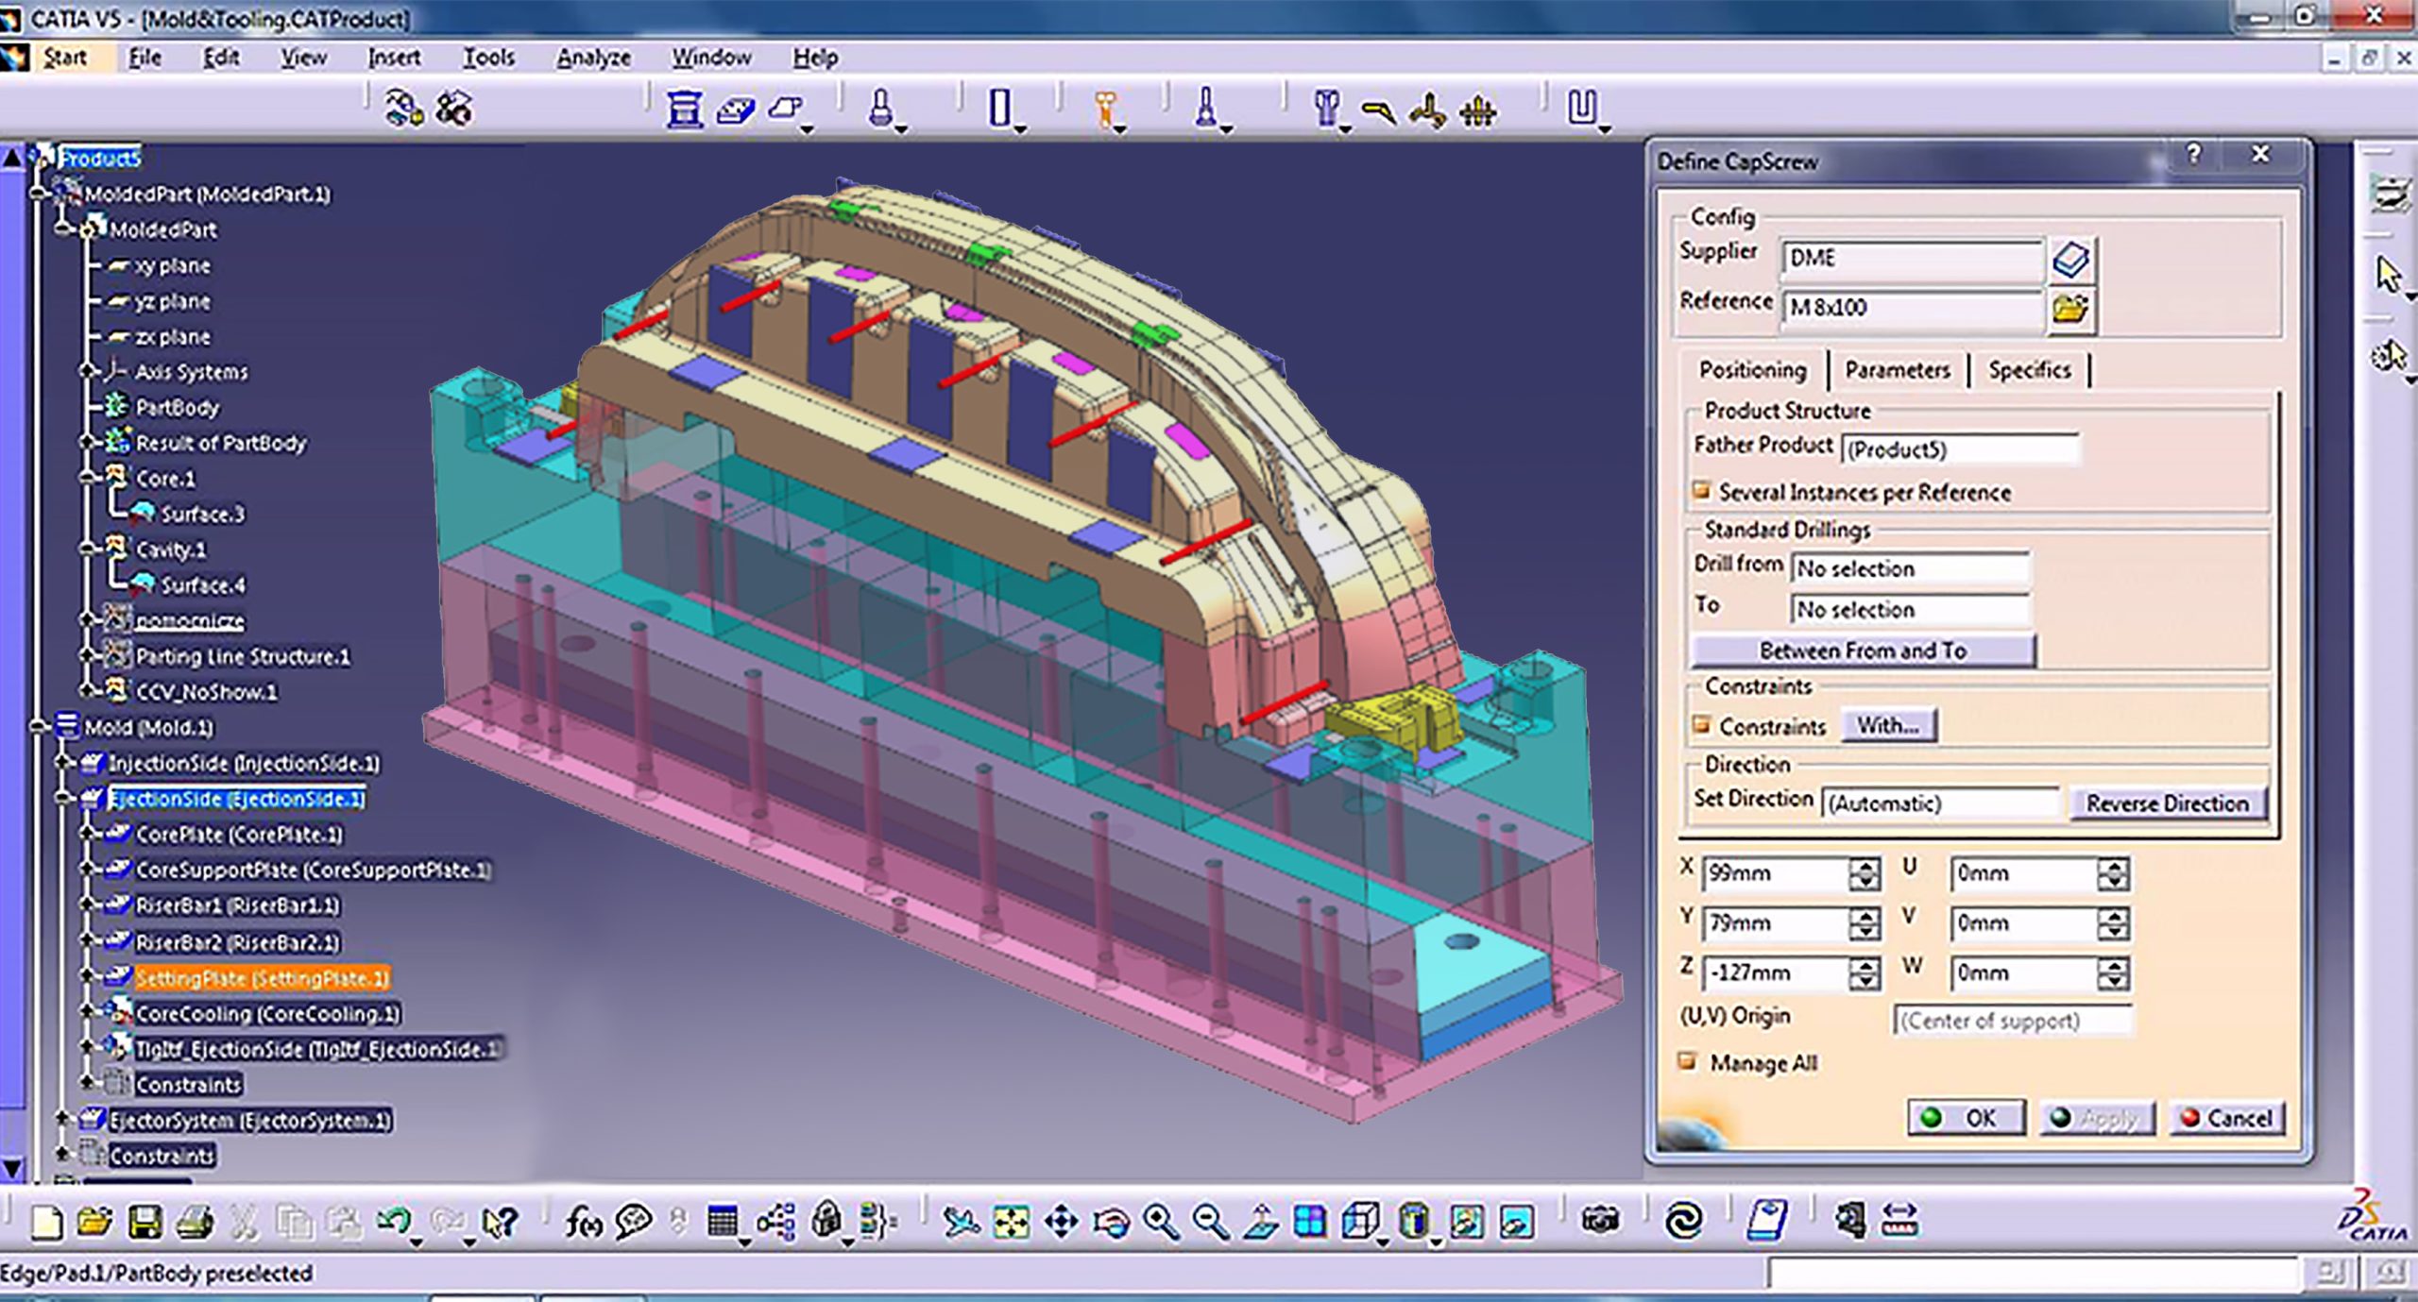Open the Tools menu
The height and width of the screenshot is (1302, 2418).
click(488, 58)
